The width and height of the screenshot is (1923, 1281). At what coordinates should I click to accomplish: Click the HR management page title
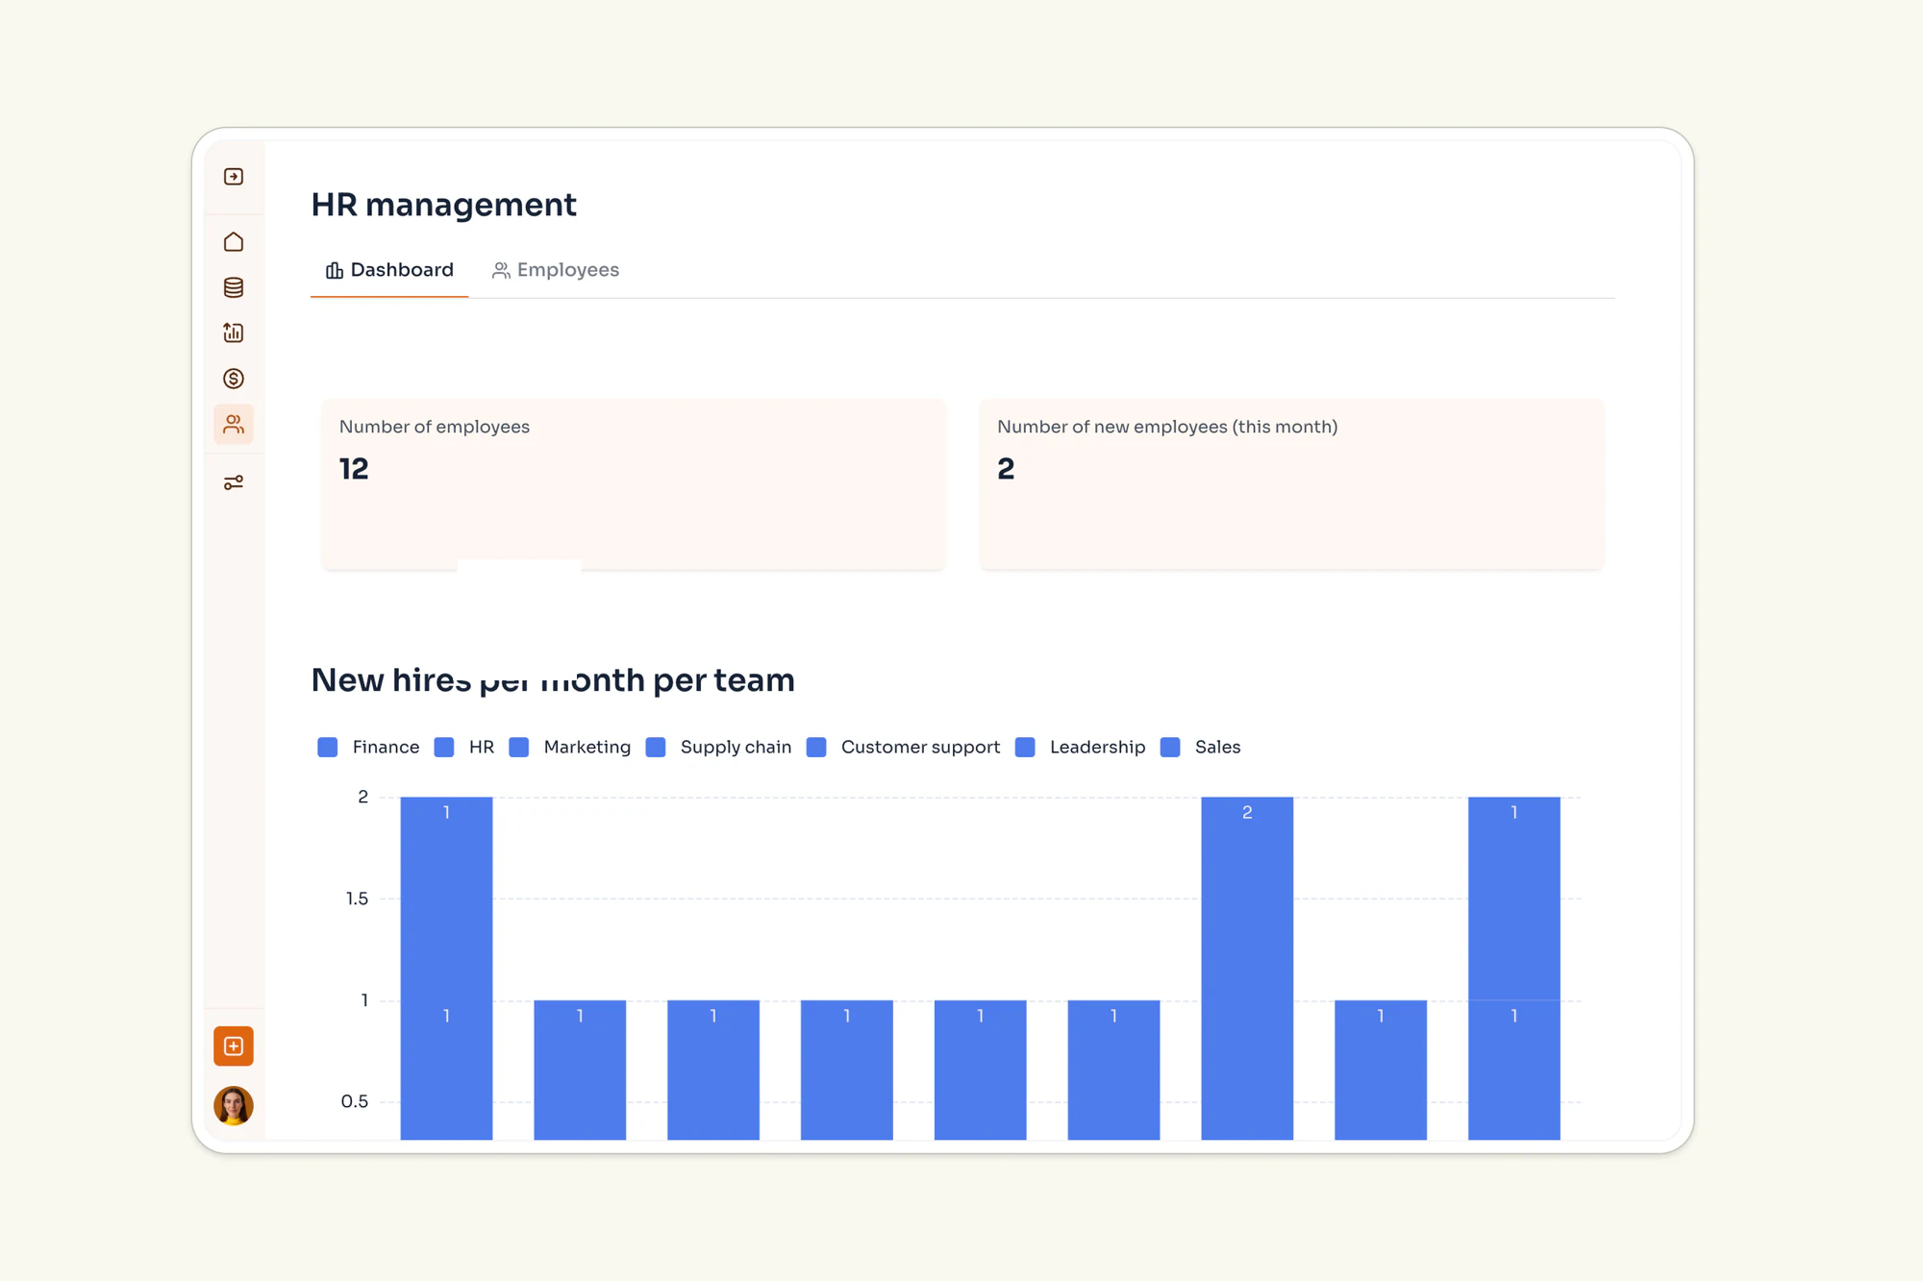[x=443, y=205]
